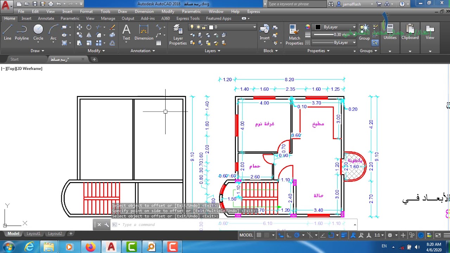This screenshot has width=450, height=253.
Task: Activate the Rotate tool in Modify
Action: [89, 27]
